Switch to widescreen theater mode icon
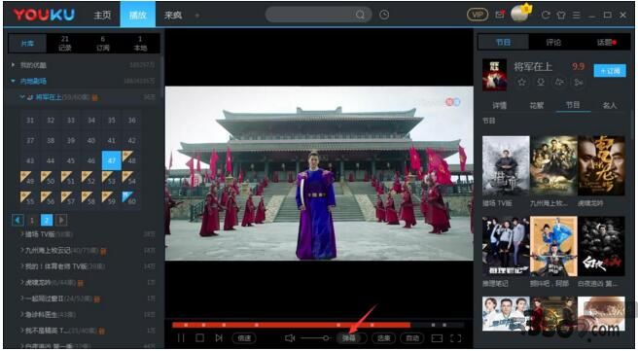Viewport: 638px width, 351px height. (437, 338)
